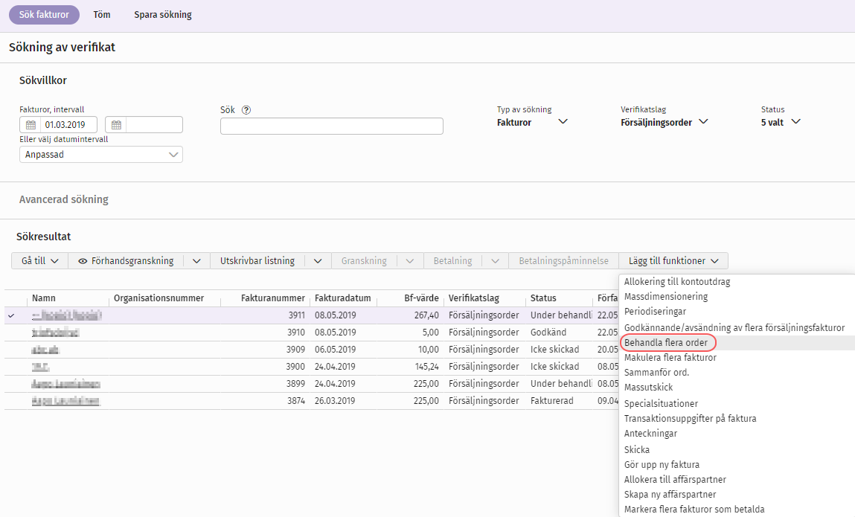Select Skapa ny affärspartner
The width and height of the screenshot is (855, 517).
[x=670, y=495]
